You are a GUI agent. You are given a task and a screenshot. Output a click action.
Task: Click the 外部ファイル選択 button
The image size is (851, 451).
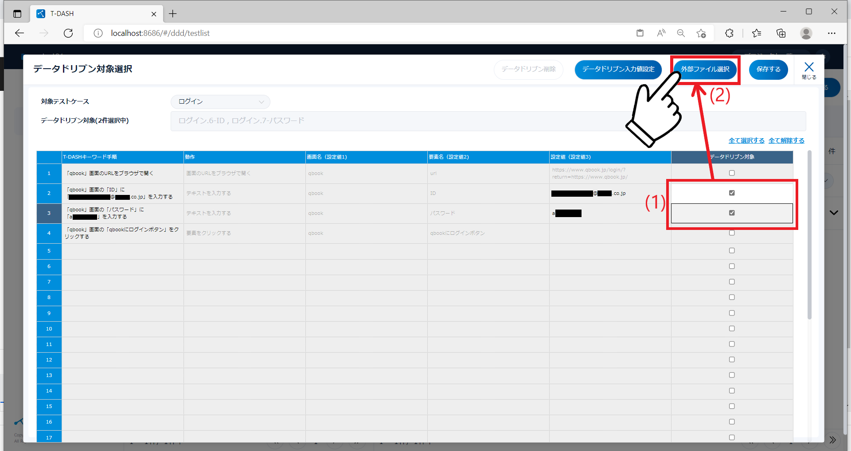pos(705,70)
